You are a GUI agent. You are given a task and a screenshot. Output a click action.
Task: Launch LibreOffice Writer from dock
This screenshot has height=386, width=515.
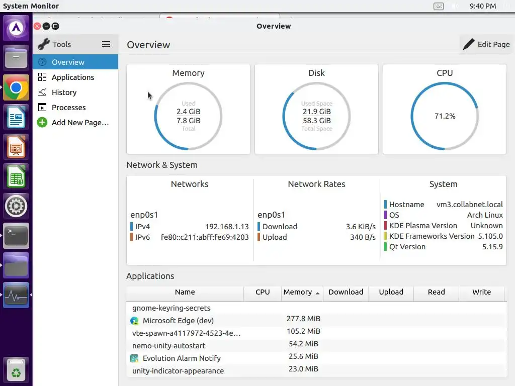click(16, 117)
